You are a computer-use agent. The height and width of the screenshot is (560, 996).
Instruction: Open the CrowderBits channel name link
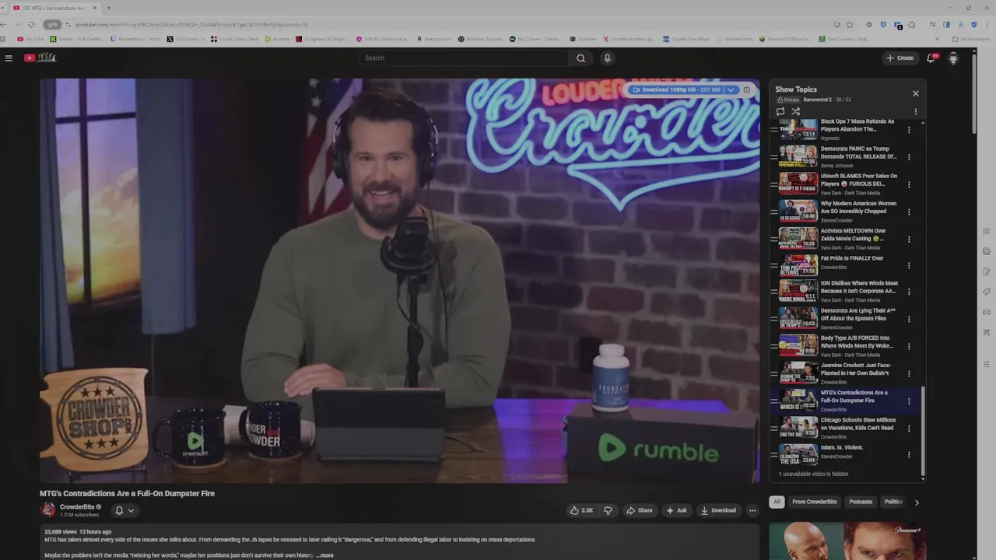[77, 507]
